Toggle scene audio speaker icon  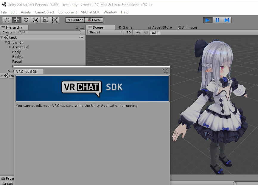click(x=146, y=32)
